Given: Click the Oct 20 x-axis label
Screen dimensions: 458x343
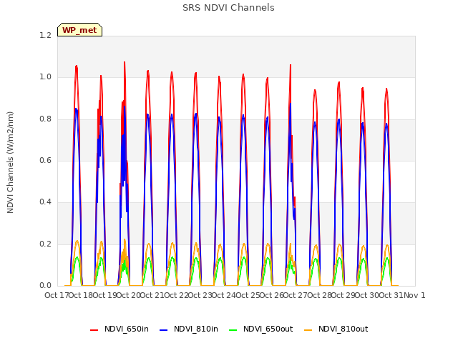Looking at the screenshot, I should pyautogui.click(x=128, y=295).
